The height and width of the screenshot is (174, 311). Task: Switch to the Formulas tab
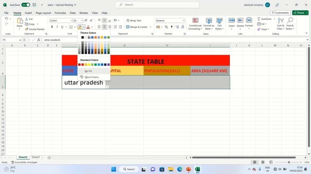[x=60, y=13]
